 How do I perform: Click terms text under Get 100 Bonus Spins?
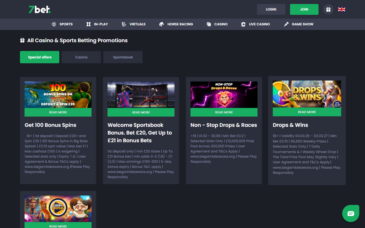pyautogui.click(x=57, y=154)
